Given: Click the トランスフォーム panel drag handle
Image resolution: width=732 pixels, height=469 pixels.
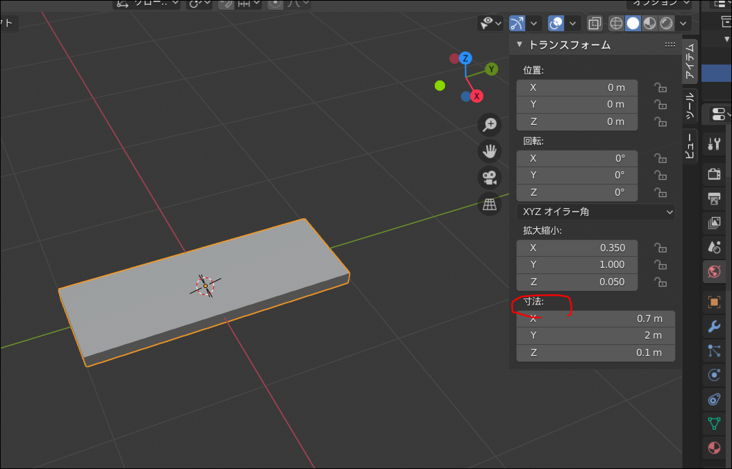Looking at the screenshot, I should (670, 45).
